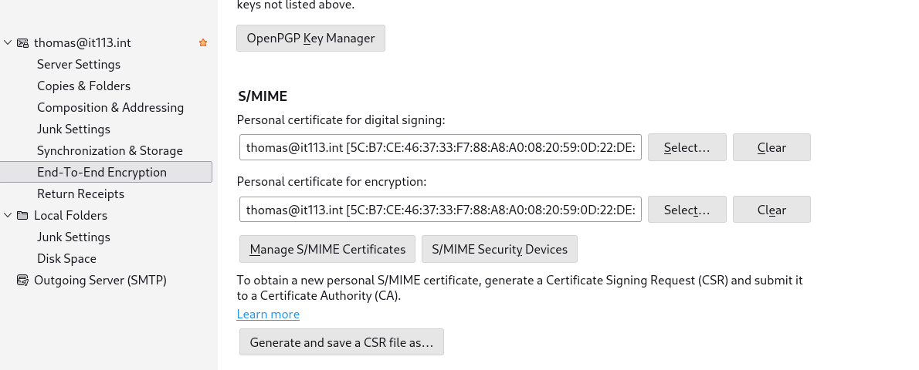Click the thomas@it113.int mail account icon

point(22,43)
